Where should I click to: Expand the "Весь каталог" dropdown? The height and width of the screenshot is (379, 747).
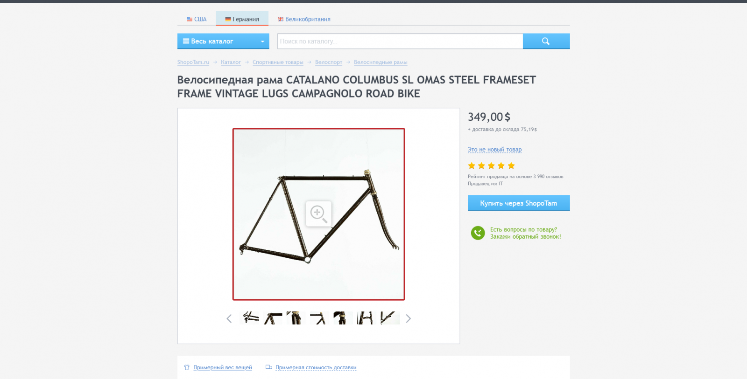pyautogui.click(x=223, y=41)
